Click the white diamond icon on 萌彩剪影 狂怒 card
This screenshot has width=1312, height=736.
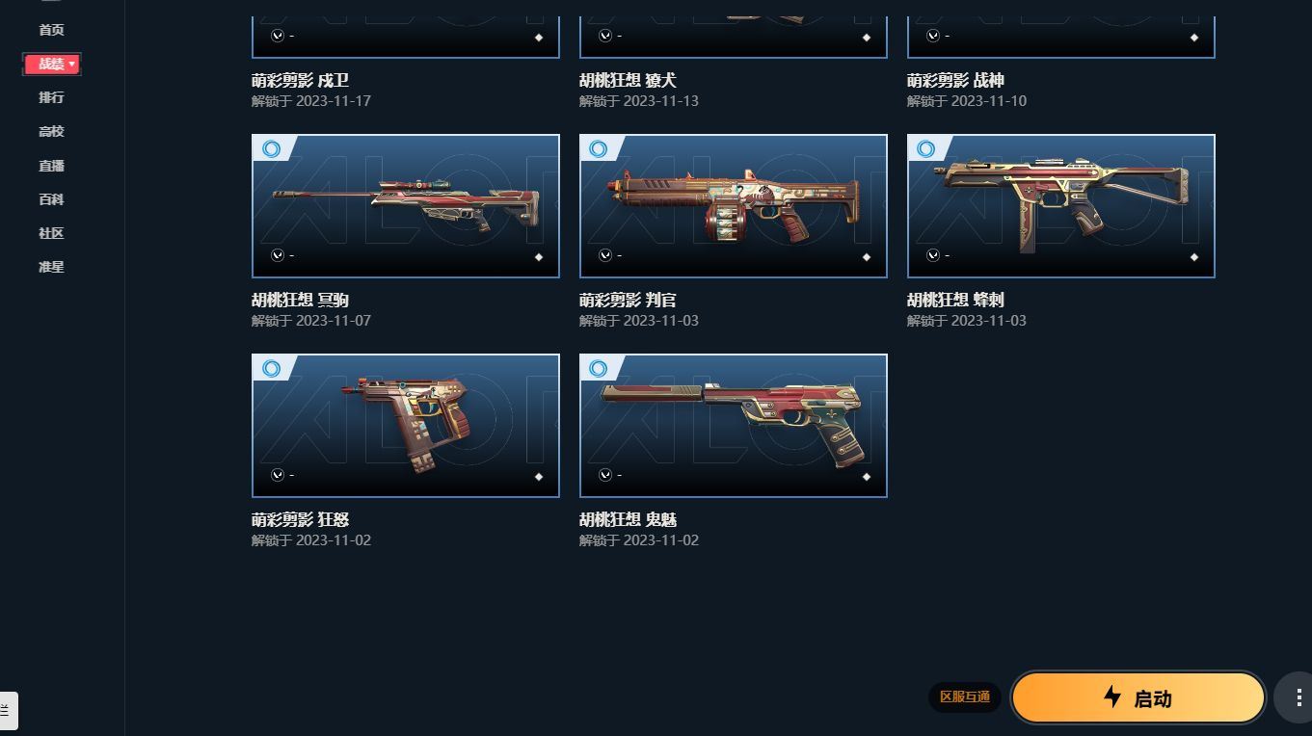tap(539, 476)
